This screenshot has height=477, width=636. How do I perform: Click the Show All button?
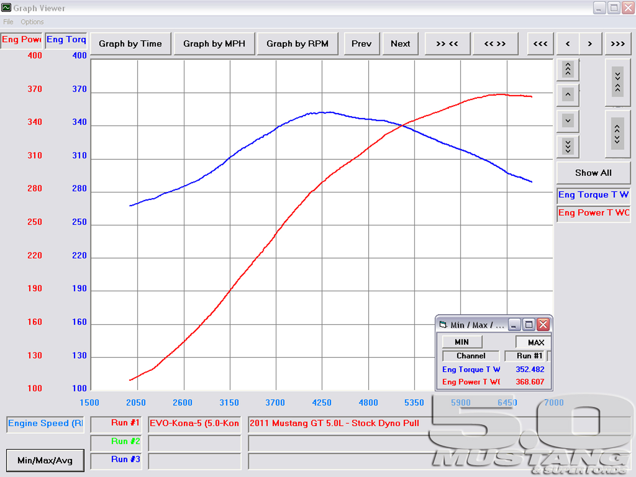pyautogui.click(x=593, y=173)
